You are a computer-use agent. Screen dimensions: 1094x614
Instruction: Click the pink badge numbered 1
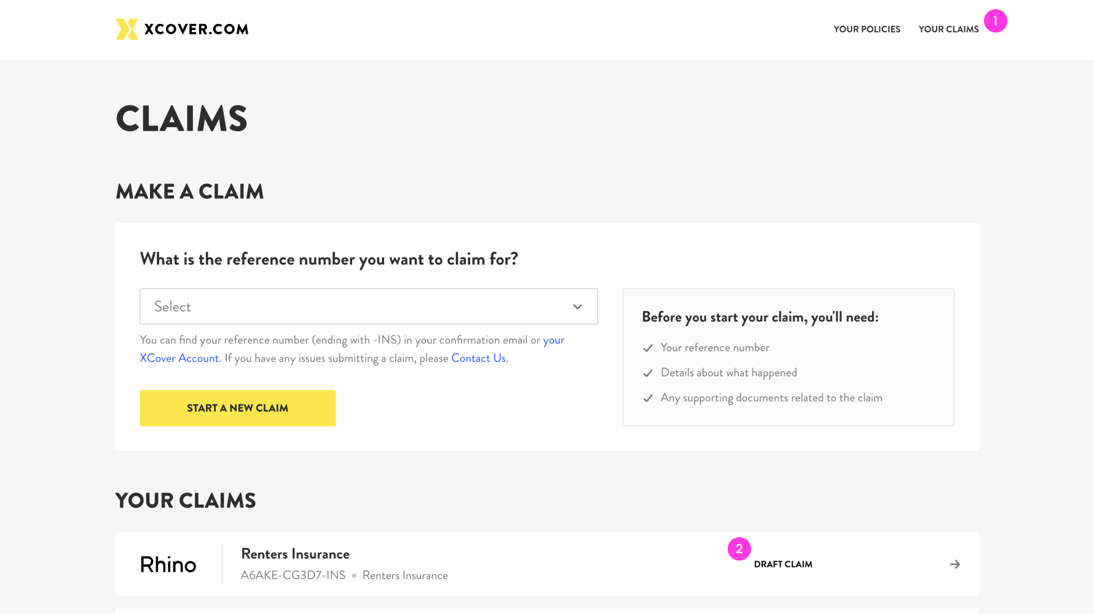click(995, 21)
